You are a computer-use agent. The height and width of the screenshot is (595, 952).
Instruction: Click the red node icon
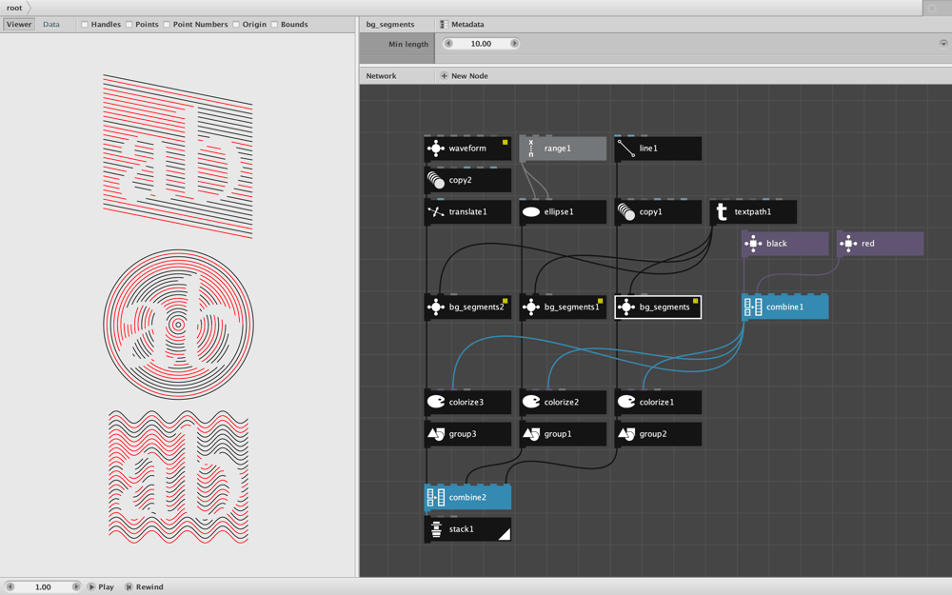tap(848, 244)
